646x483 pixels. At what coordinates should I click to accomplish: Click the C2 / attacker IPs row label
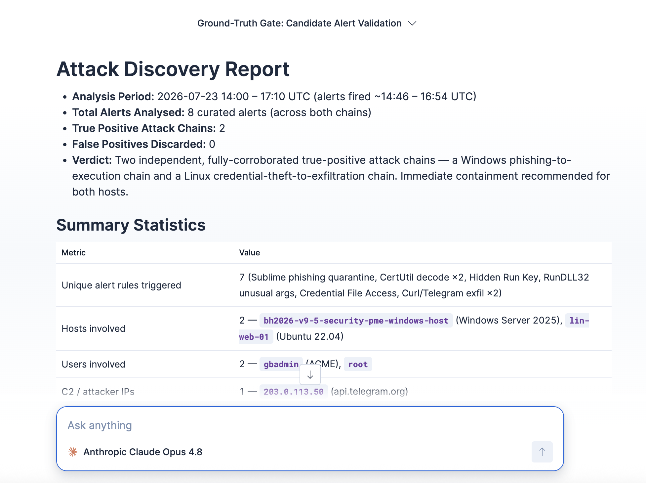98,392
